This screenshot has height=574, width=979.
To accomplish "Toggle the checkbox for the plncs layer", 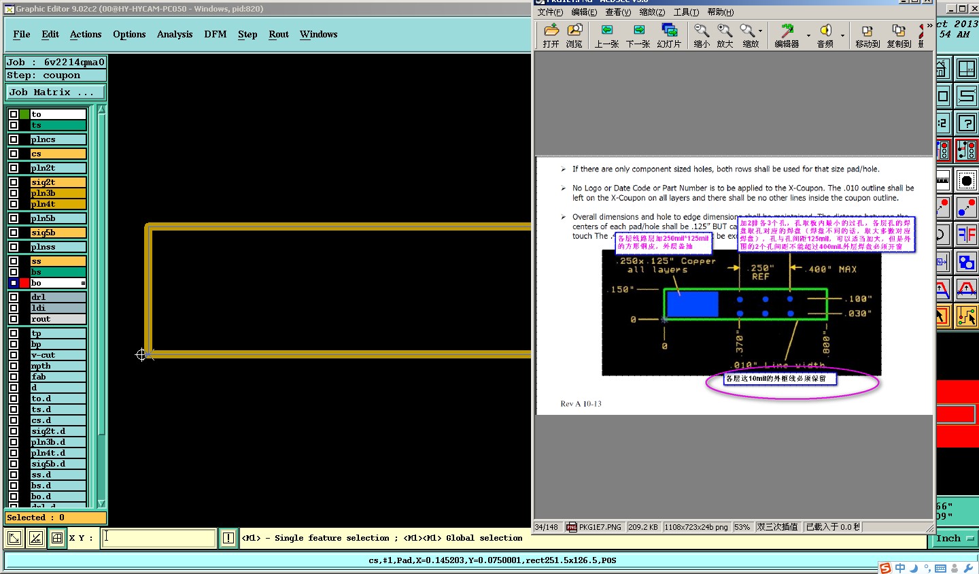I will coord(14,139).
